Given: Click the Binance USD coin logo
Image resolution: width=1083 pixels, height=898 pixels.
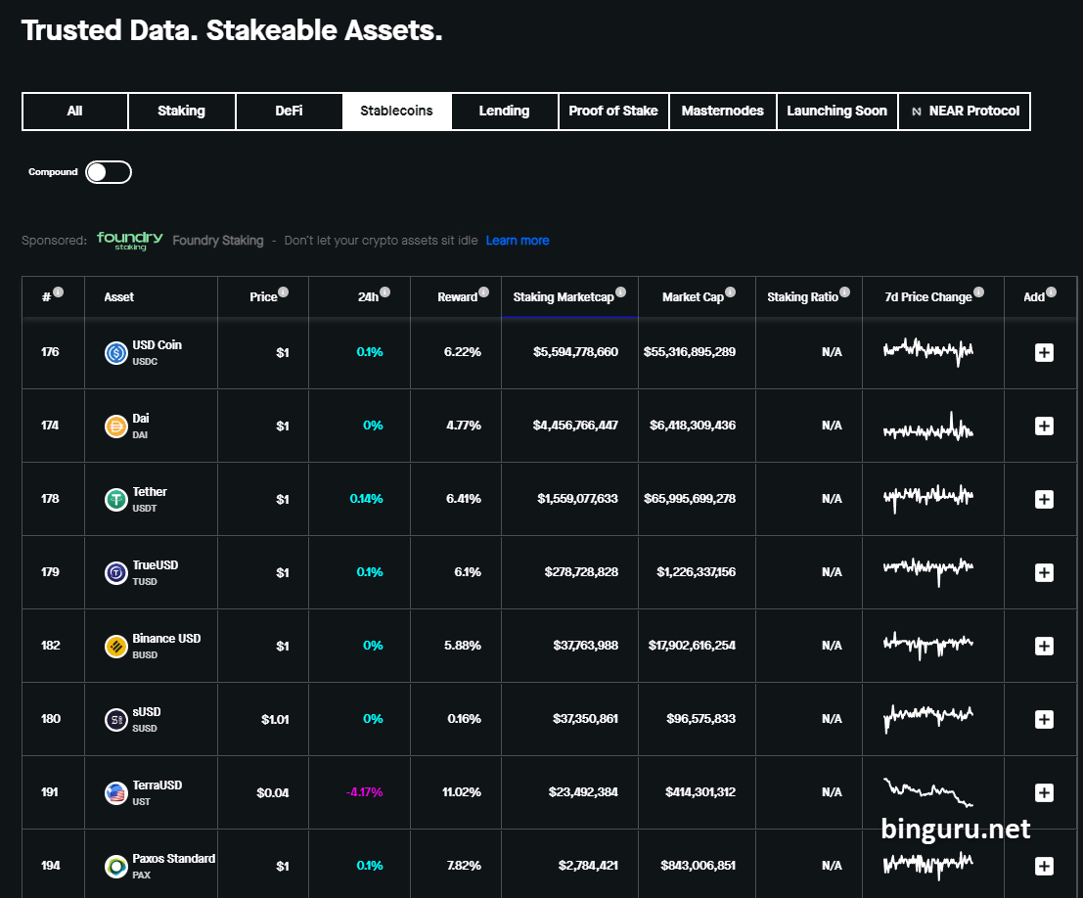Looking at the screenshot, I should coord(116,647).
